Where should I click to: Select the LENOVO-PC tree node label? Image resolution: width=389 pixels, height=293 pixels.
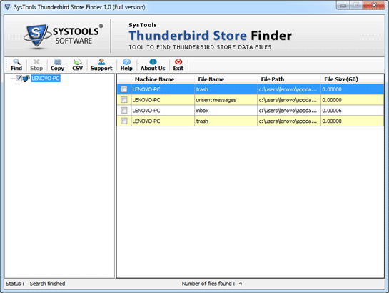[46, 79]
